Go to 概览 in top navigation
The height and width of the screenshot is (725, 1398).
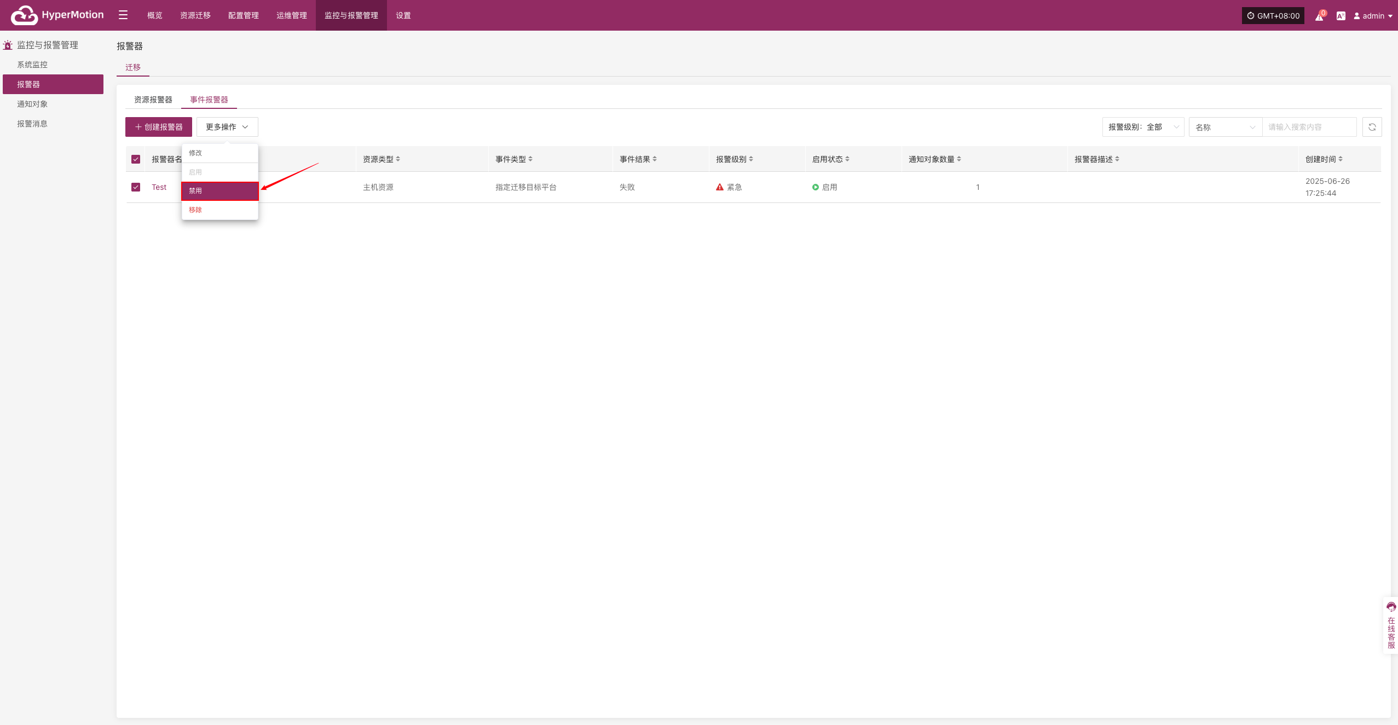(x=155, y=15)
